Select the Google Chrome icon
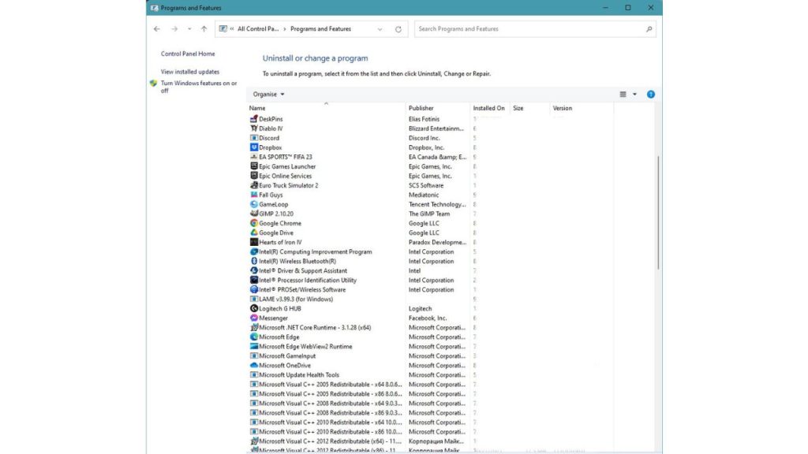 (253, 223)
